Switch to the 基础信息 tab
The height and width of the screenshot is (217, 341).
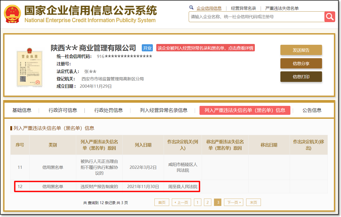click(22, 110)
